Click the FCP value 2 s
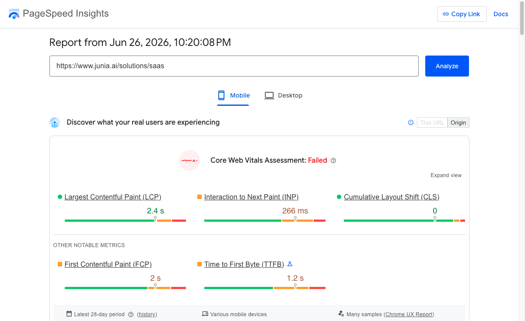Image resolution: width=525 pixels, height=321 pixels. [155, 278]
